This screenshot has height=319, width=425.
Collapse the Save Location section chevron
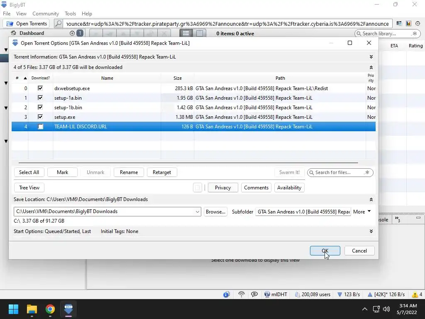click(371, 199)
